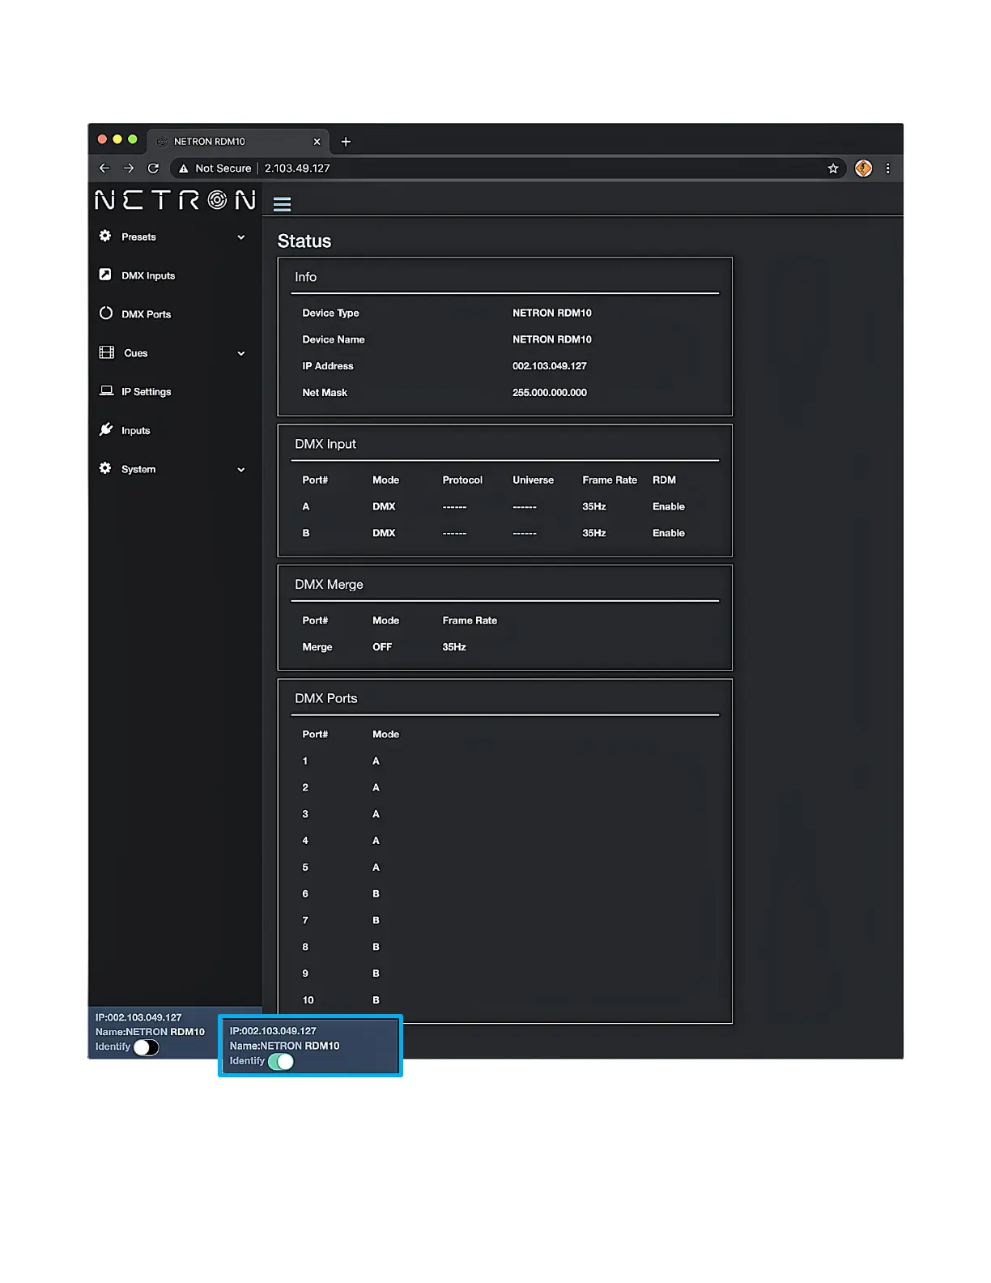Click the DMX Ports circle icon
The height and width of the screenshot is (1283, 991).
coord(106,313)
